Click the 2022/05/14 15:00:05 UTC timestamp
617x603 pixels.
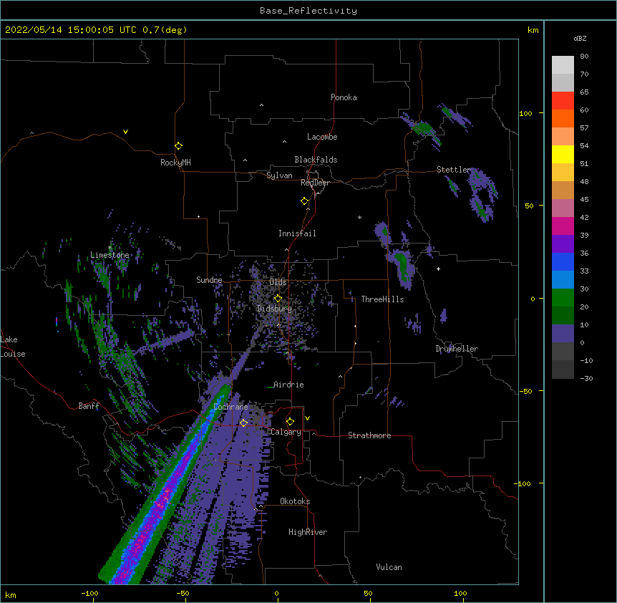point(71,30)
